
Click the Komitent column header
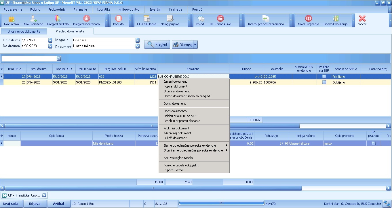click(193, 69)
